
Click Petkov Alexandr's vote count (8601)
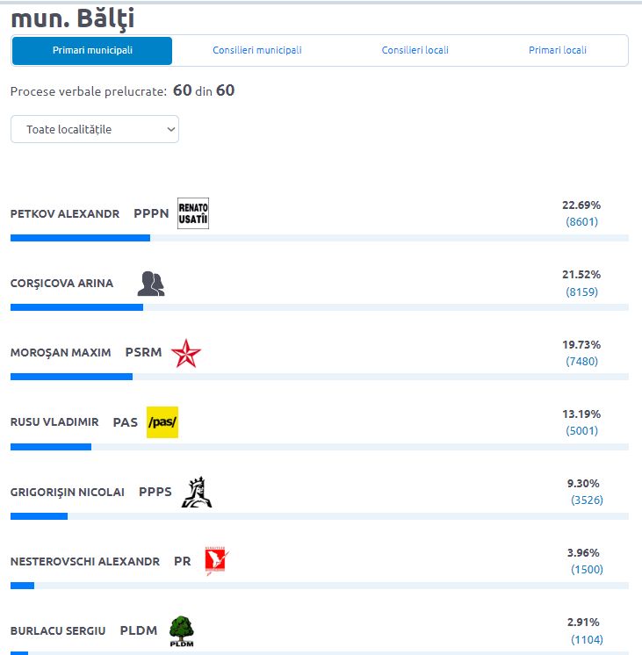pyautogui.click(x=581, y=222)
